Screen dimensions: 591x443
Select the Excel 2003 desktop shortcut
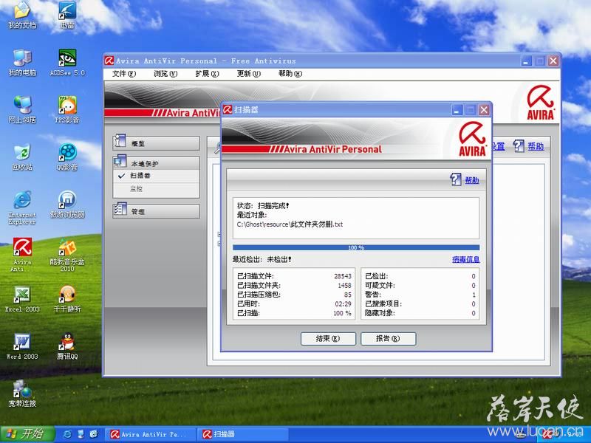(x=22, y=299)
